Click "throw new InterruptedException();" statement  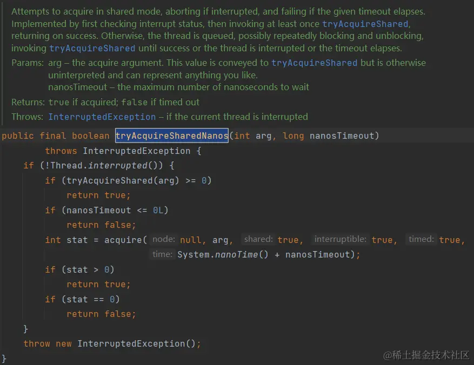click(112, 343)
